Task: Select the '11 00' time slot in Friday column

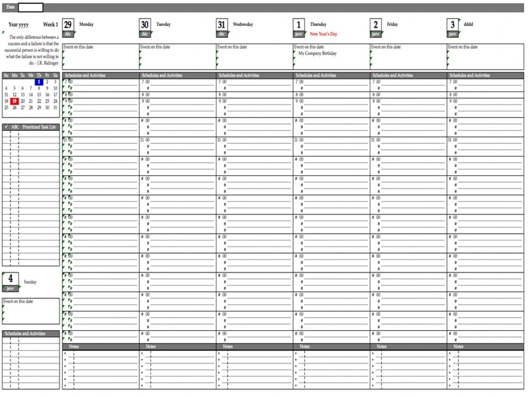Action: click(x=376, y=140)
